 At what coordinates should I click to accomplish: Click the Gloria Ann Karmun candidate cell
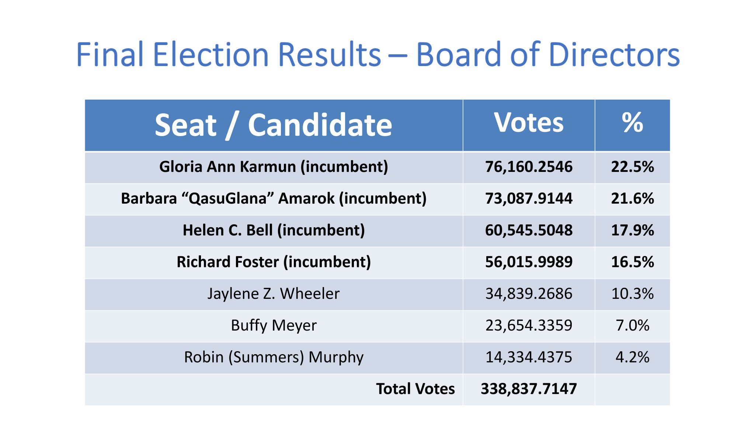(x=274, y=167)
